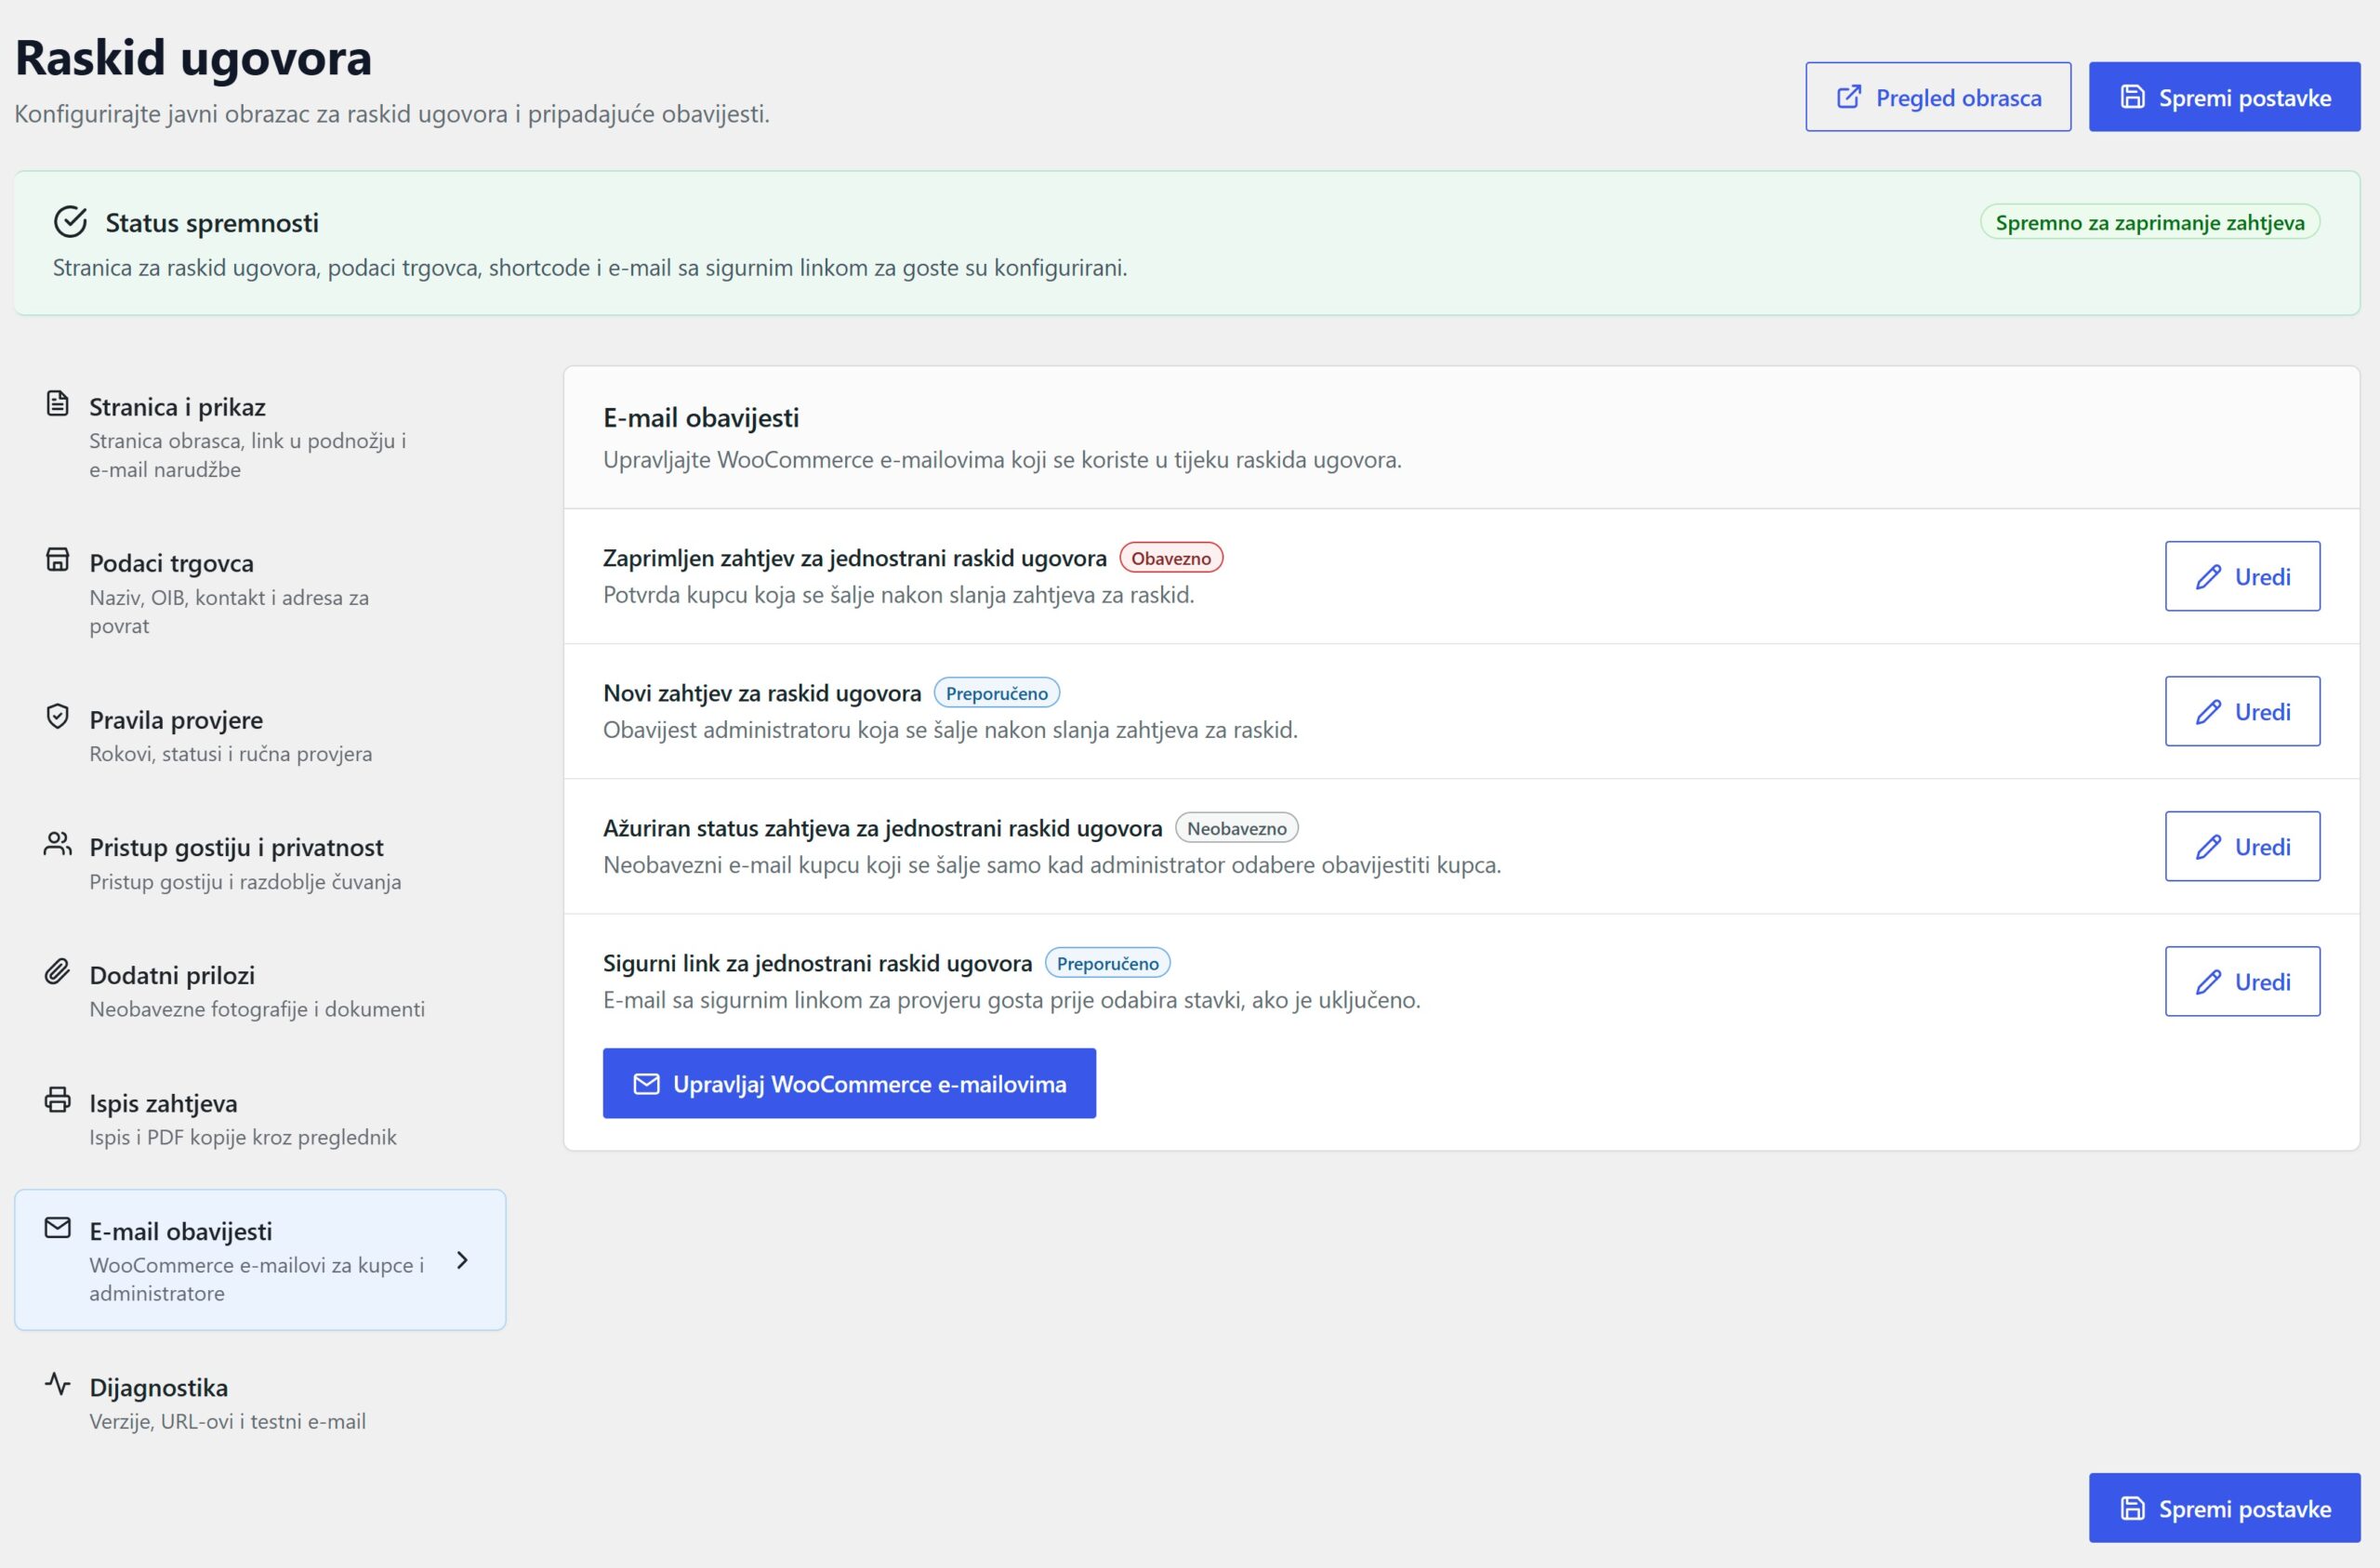Click Preporučeno badge next to Novi zahtjev

[996, 693]
